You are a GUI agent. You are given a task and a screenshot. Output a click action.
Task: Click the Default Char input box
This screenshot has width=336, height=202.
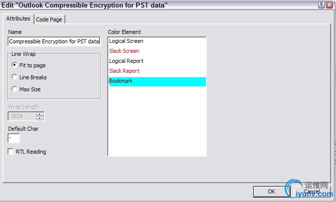click(x=14, y=138)
